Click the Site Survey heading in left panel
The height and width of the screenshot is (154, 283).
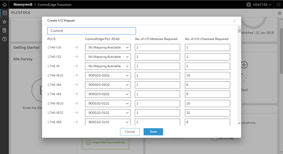click(x=23, y=59)
